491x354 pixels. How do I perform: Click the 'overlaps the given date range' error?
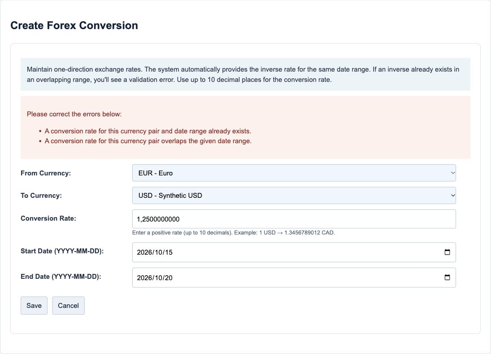(x=148, y=141)
